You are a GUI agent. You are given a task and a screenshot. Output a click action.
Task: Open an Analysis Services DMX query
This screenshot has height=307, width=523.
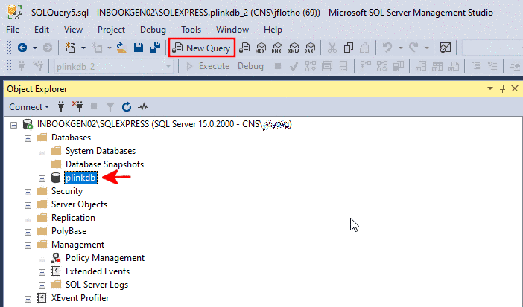[277, 48]
